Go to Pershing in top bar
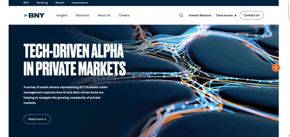 pos(42,3)
